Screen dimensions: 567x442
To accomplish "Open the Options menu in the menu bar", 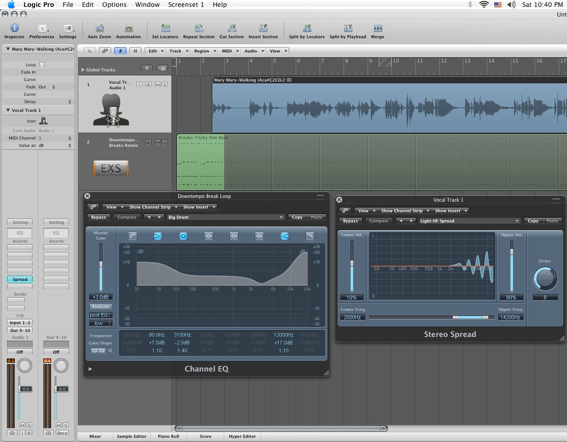I will 114,5.
